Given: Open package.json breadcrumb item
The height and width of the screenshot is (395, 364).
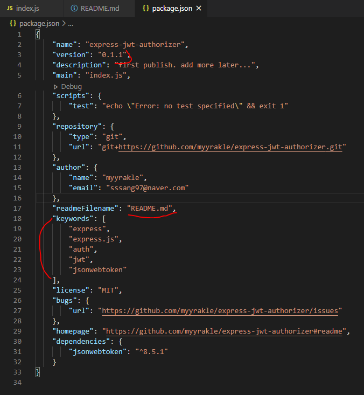Looking at the screenshot, I should (x=39, y=23).
